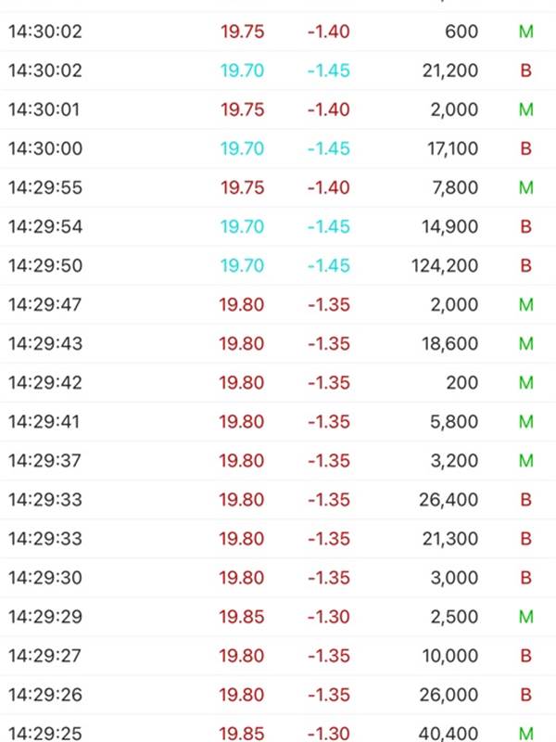Choose the 14:29:54 trade at 19.70
The height and width of the screenshot is (742, 556).
278,226
